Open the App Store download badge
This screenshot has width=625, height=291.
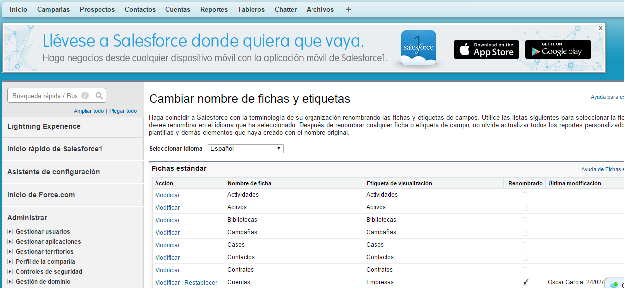click(486, 50)
